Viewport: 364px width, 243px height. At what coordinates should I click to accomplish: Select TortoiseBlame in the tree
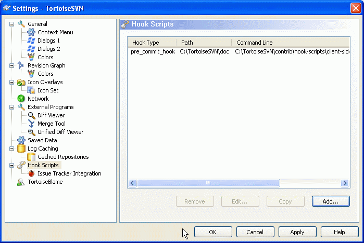tap(45, 182)
